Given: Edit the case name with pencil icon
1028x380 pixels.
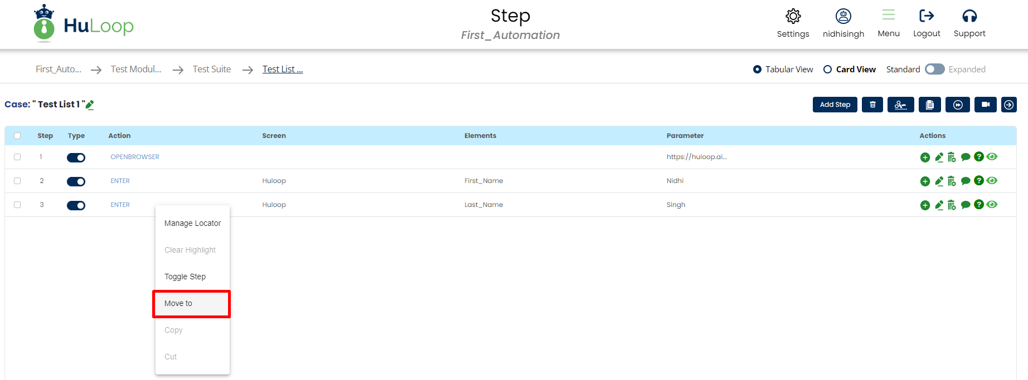Looking at the screenshot, I should point(90,105).
